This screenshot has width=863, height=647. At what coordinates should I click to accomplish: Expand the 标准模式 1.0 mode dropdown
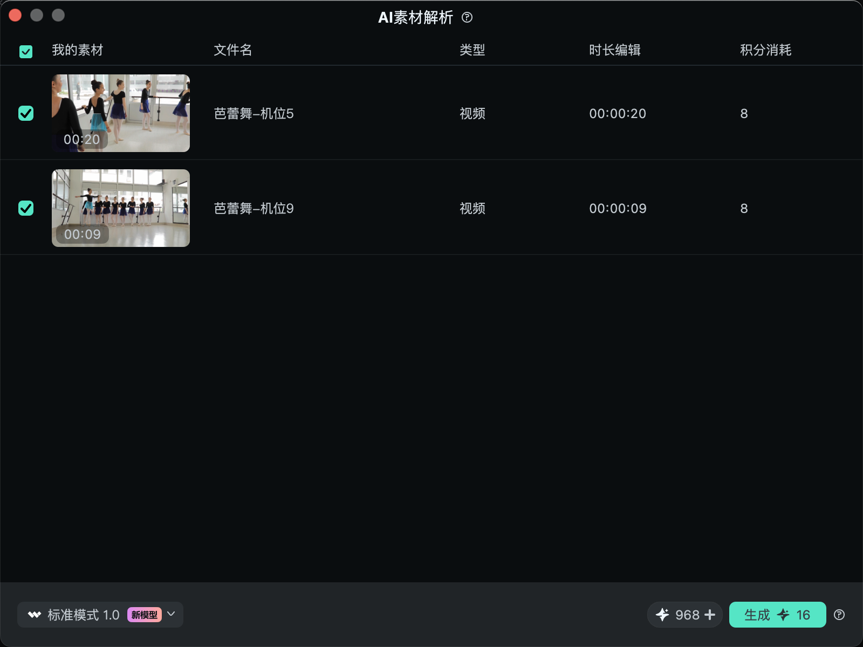pos(100,615)
